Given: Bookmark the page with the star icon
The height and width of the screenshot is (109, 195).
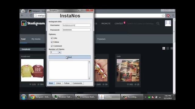Looking at the screenshot, I should click(163, 15).
